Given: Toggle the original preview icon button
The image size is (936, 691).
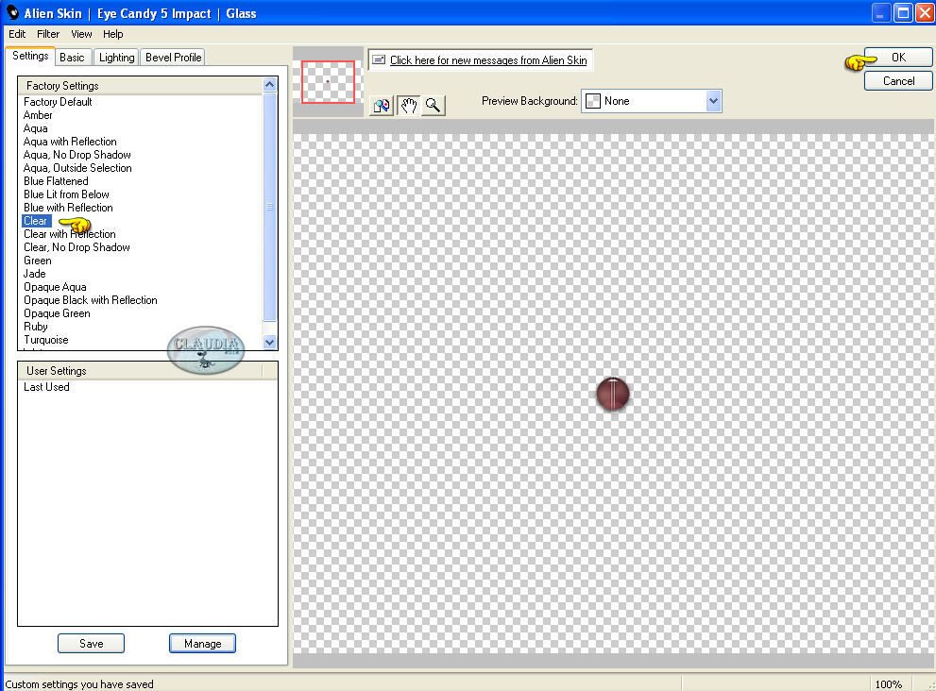Looking at the screenshot, I should [382, 106].
